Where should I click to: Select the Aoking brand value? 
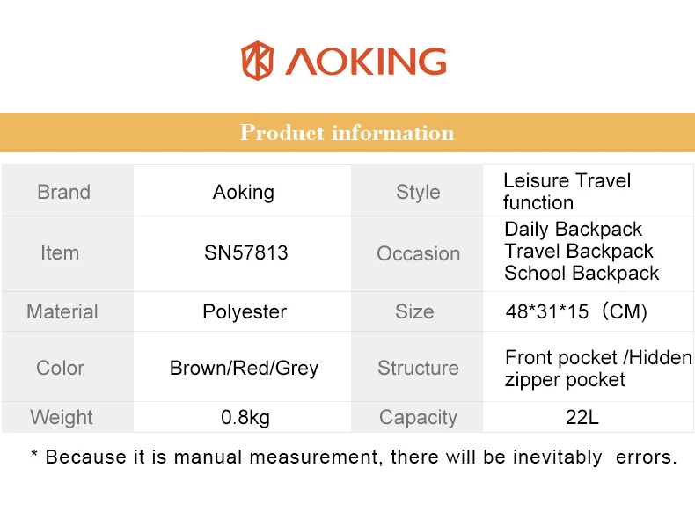244,193
